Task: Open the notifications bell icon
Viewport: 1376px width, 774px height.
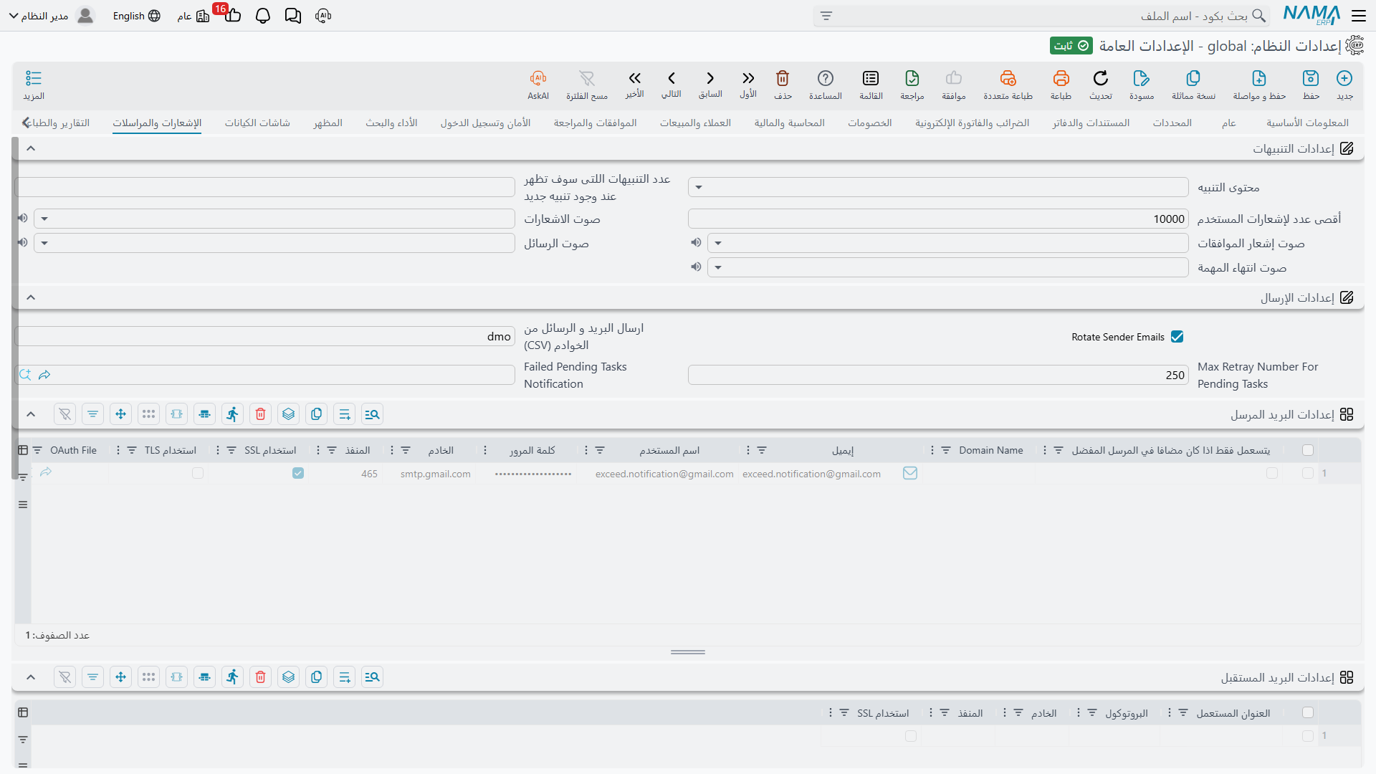Action: pos(263,16)
